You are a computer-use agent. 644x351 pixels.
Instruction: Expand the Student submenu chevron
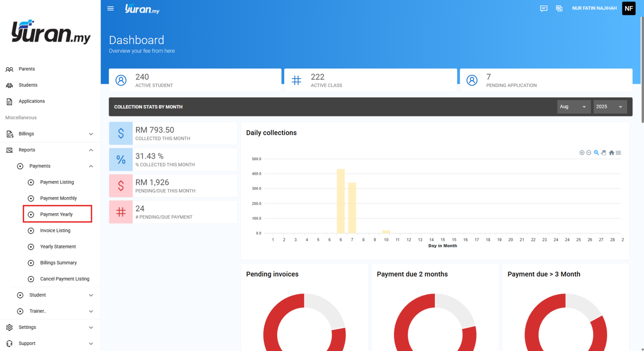coord(91,295)
